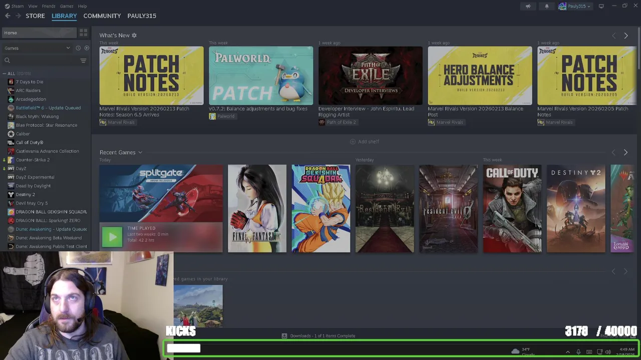The width and height of the screenshot is (641, 360).
Task: Click the taskbar microphone icon
Action: point(578,352)
